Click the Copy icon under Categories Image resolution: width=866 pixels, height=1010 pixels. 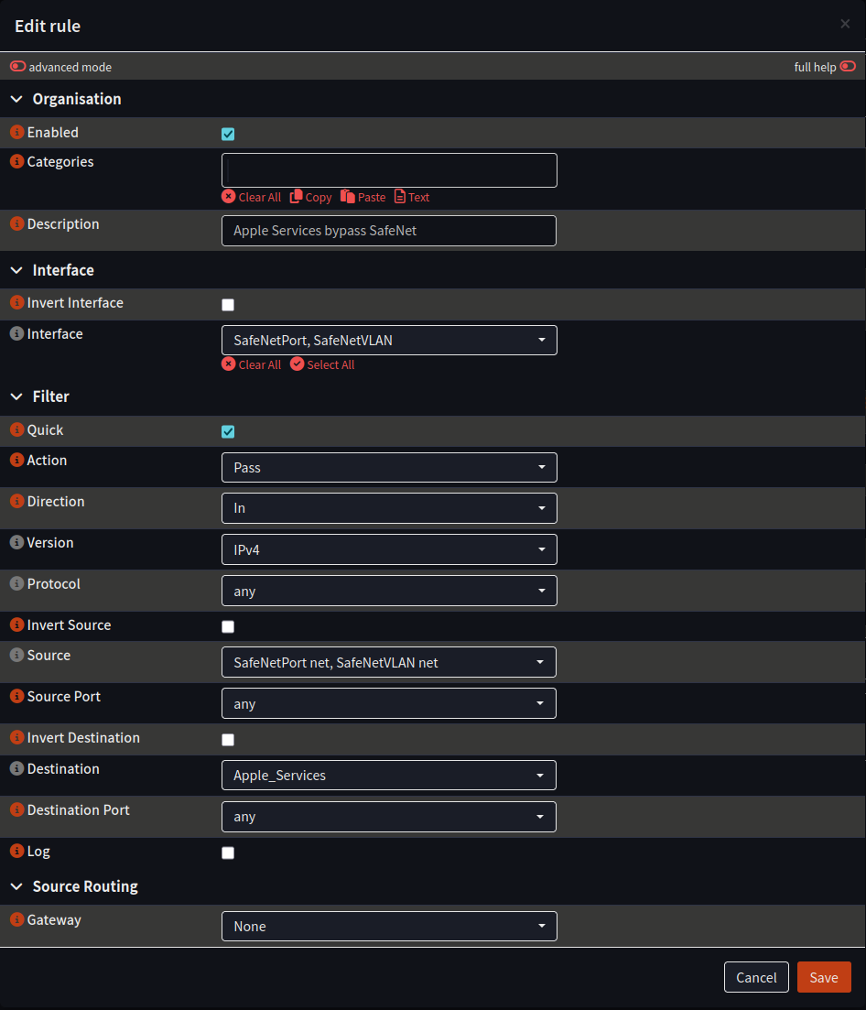point(297,197)
